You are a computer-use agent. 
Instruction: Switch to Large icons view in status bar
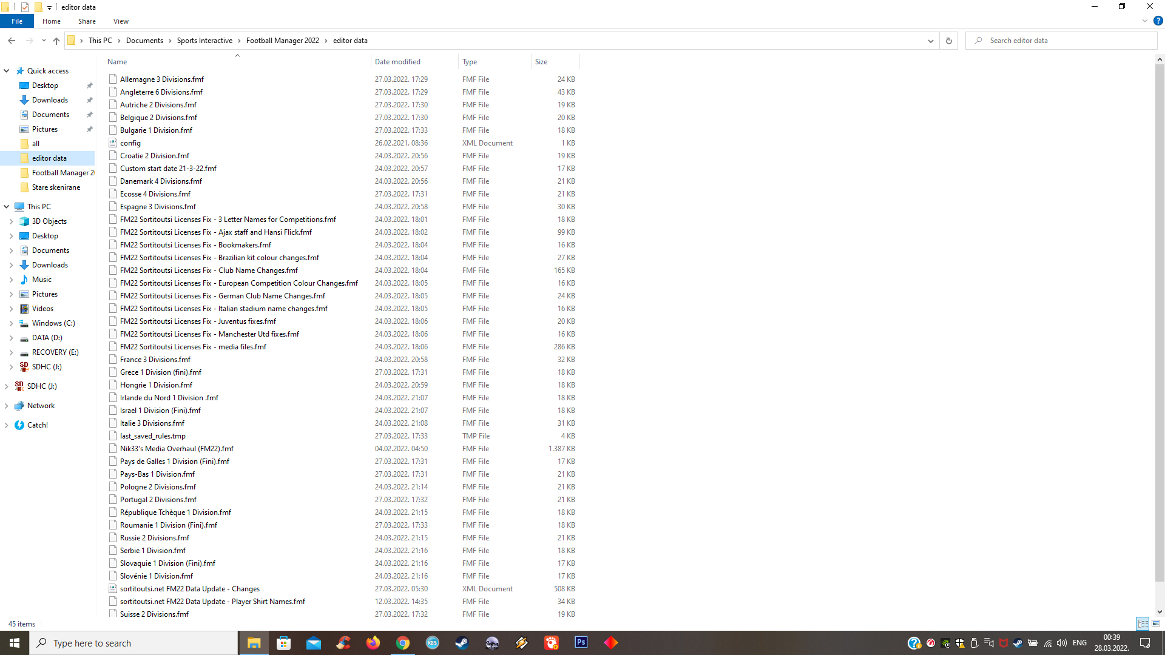pyautogui.click(x=1156, y=623)
